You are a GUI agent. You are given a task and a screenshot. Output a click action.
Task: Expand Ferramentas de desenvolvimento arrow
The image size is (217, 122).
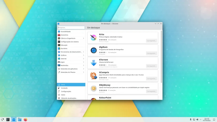point(83,52)
